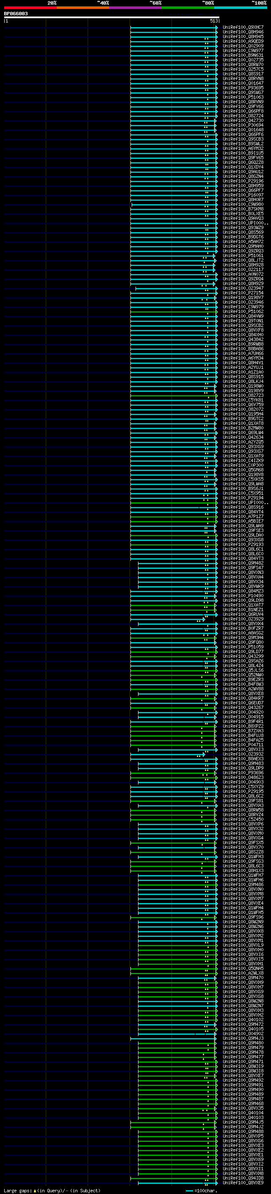Screen dimensions: 271x1194
Task: Click the red segment of the identity color bar
Action: tap(30, 8)
